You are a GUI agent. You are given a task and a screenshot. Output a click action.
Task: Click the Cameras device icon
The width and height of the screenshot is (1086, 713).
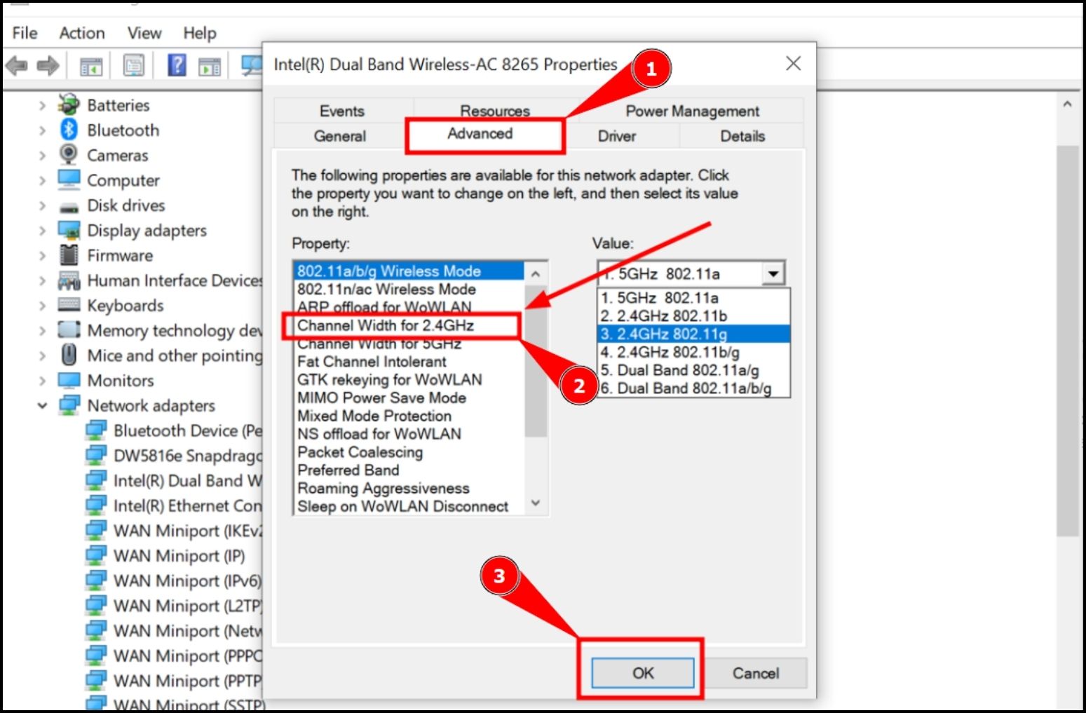coord(69,155)
